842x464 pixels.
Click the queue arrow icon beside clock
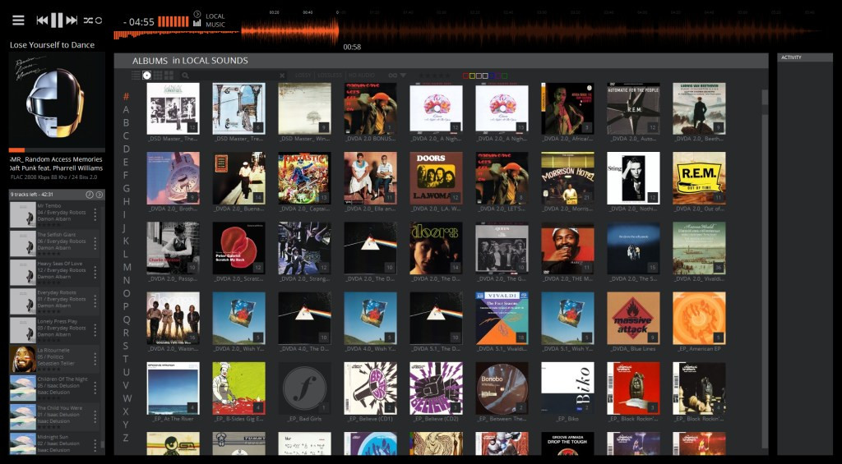coord(99,194)
